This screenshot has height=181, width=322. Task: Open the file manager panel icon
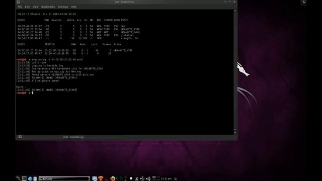[35, 179]
